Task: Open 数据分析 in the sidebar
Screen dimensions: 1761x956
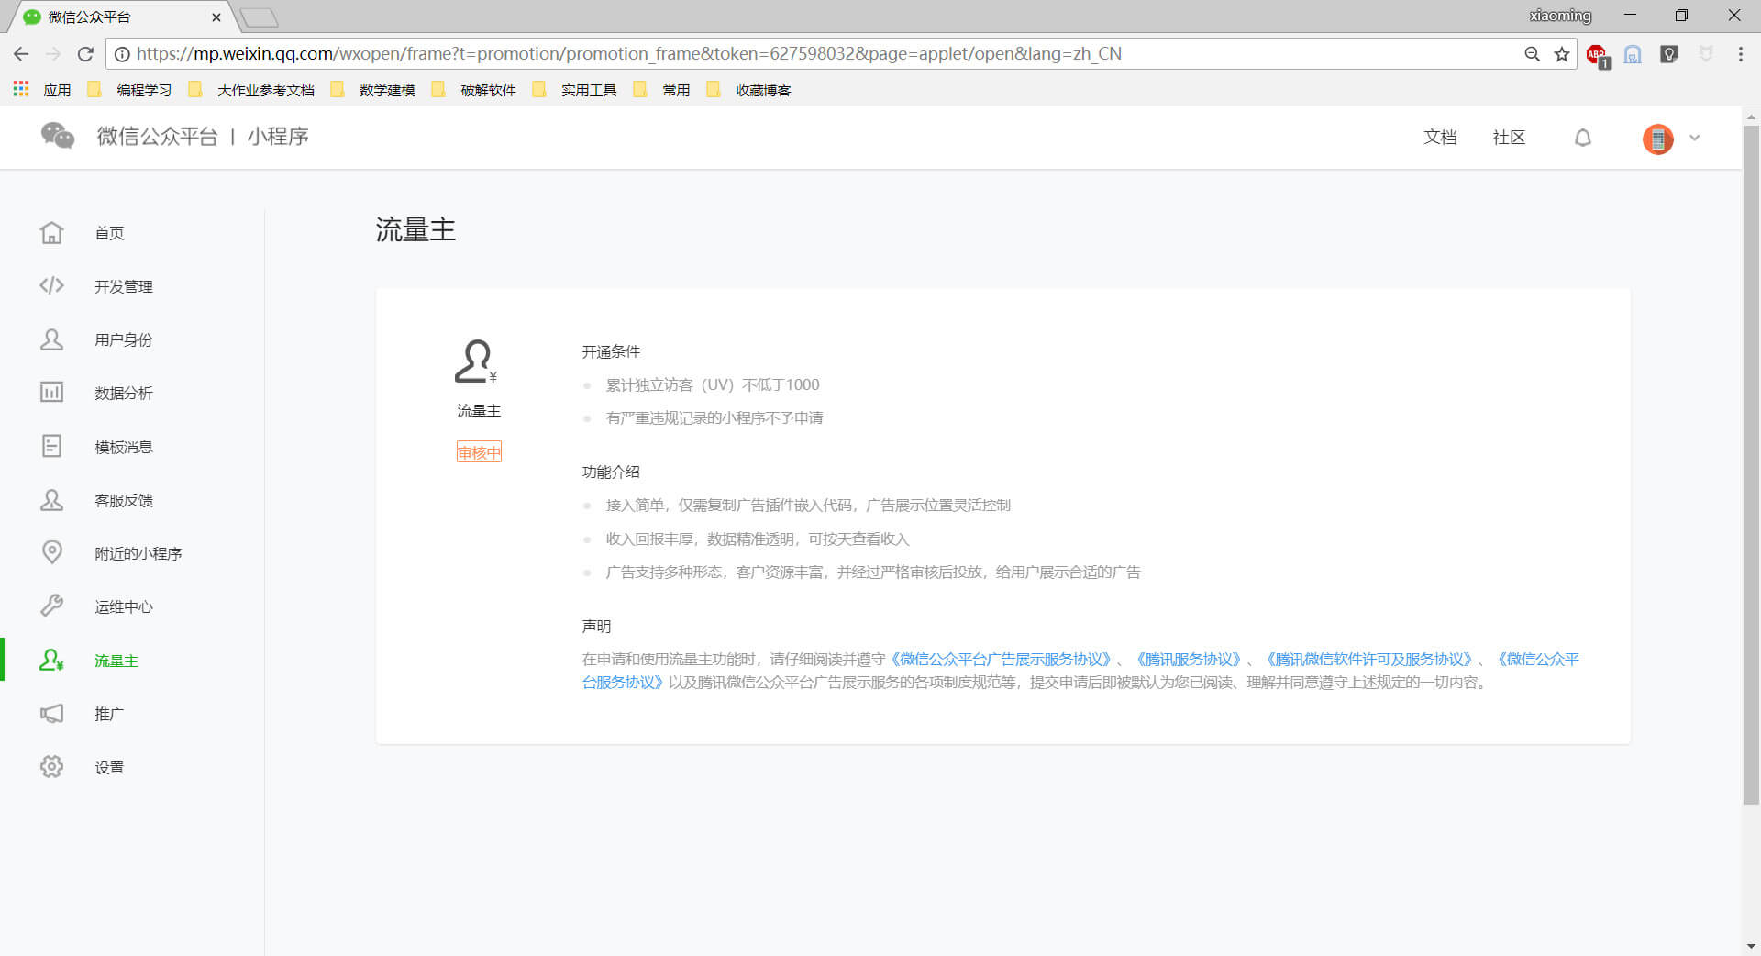Action: click(124, 393)
